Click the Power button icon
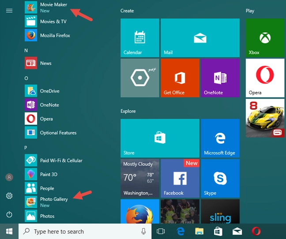286x239 pixels. coord(9,215)
